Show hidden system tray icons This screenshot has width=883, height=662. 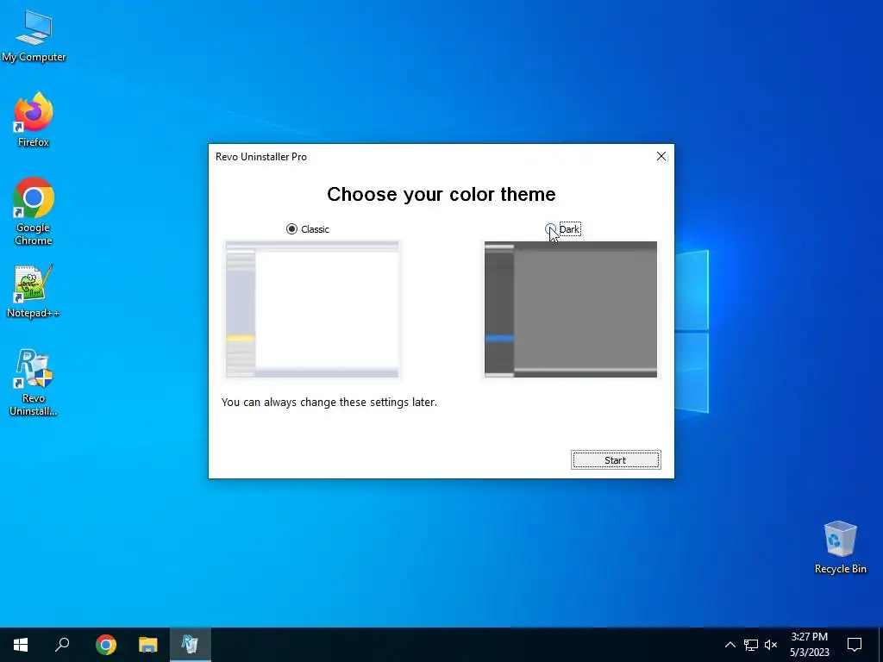tap(730, 645)
